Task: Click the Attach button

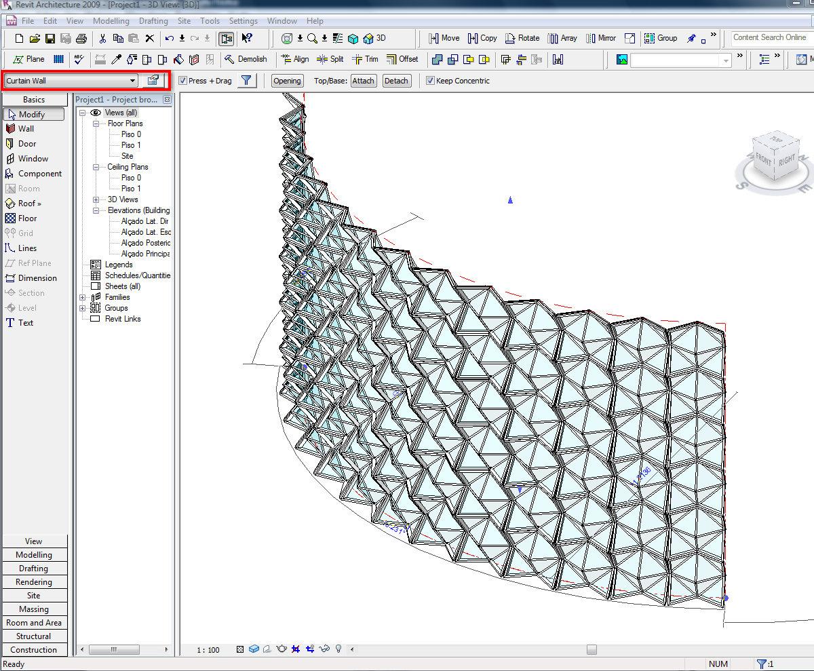Action: [363, 81]
